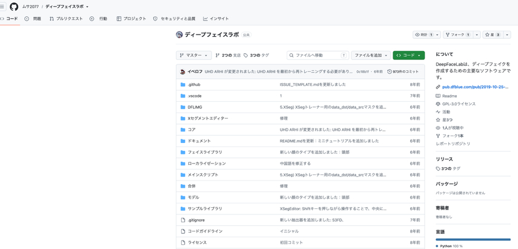Click the tag icon under リリース
This screenshot has height=249, width=518.
[x=438, y=168]
